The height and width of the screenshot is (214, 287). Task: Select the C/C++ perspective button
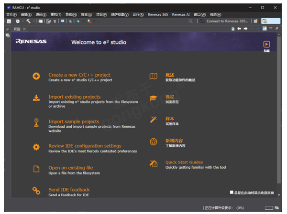tap(271, 21)
